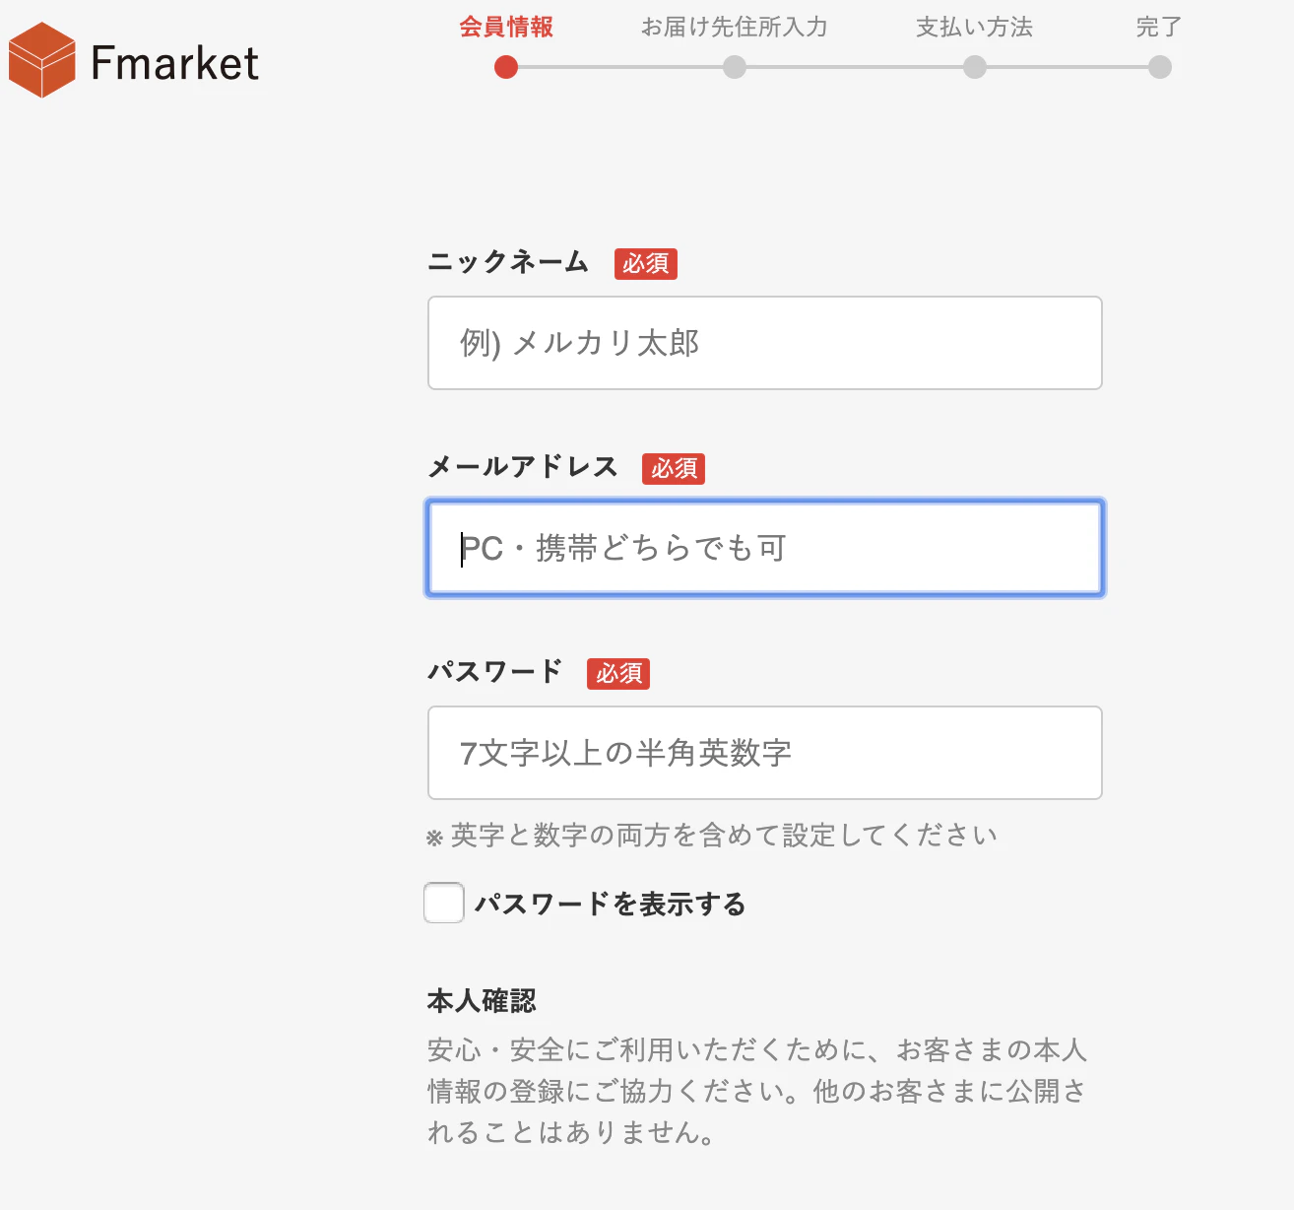Click the パスワード input field

[x=765, y=753]
